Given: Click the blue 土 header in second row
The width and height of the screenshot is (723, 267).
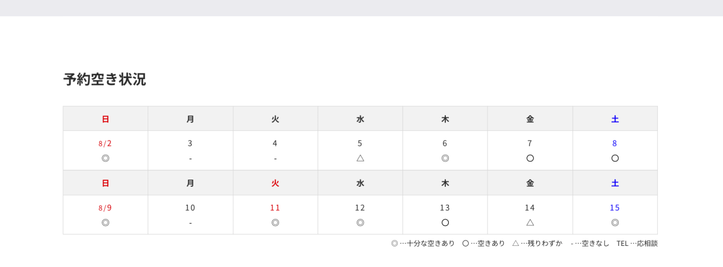Looking at the screenshot, I should tap(615, 183).
